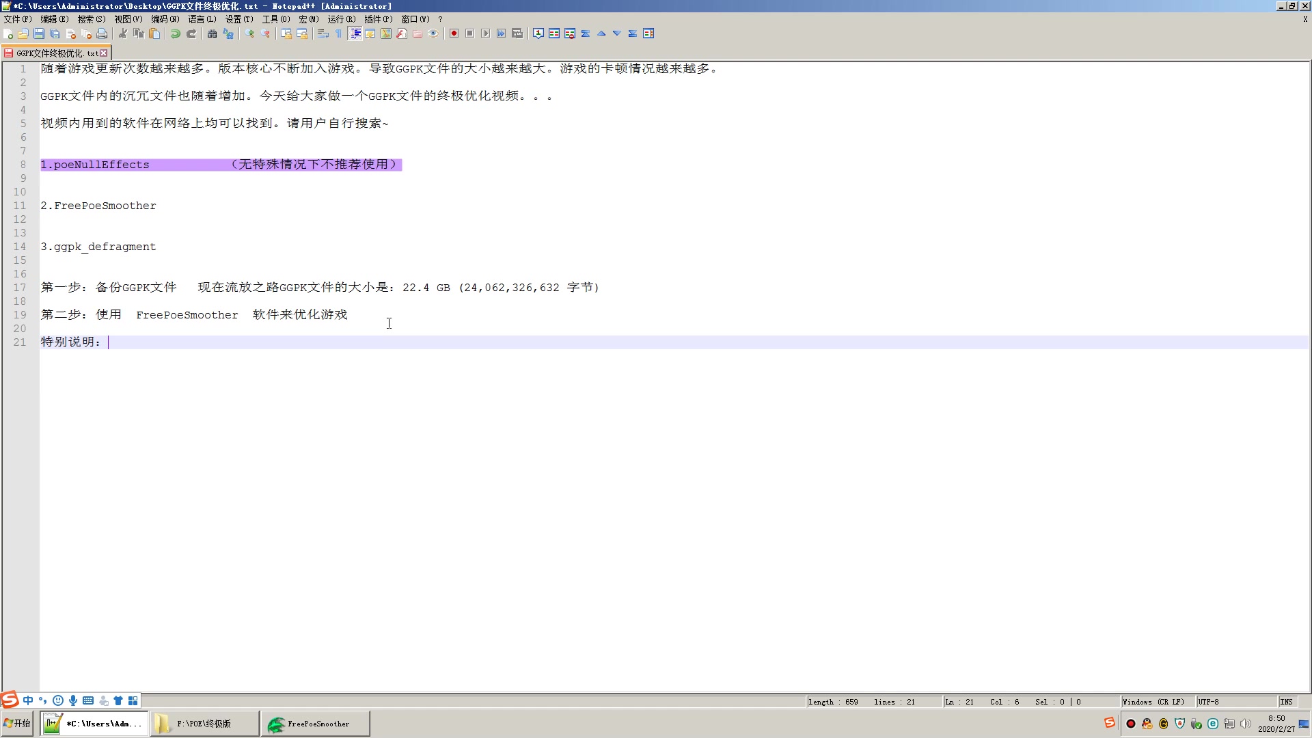This screenshot has height=738, width=1312.
Task: Click the line 3.ggpk_defragment
Action: (x=98, y=247)
